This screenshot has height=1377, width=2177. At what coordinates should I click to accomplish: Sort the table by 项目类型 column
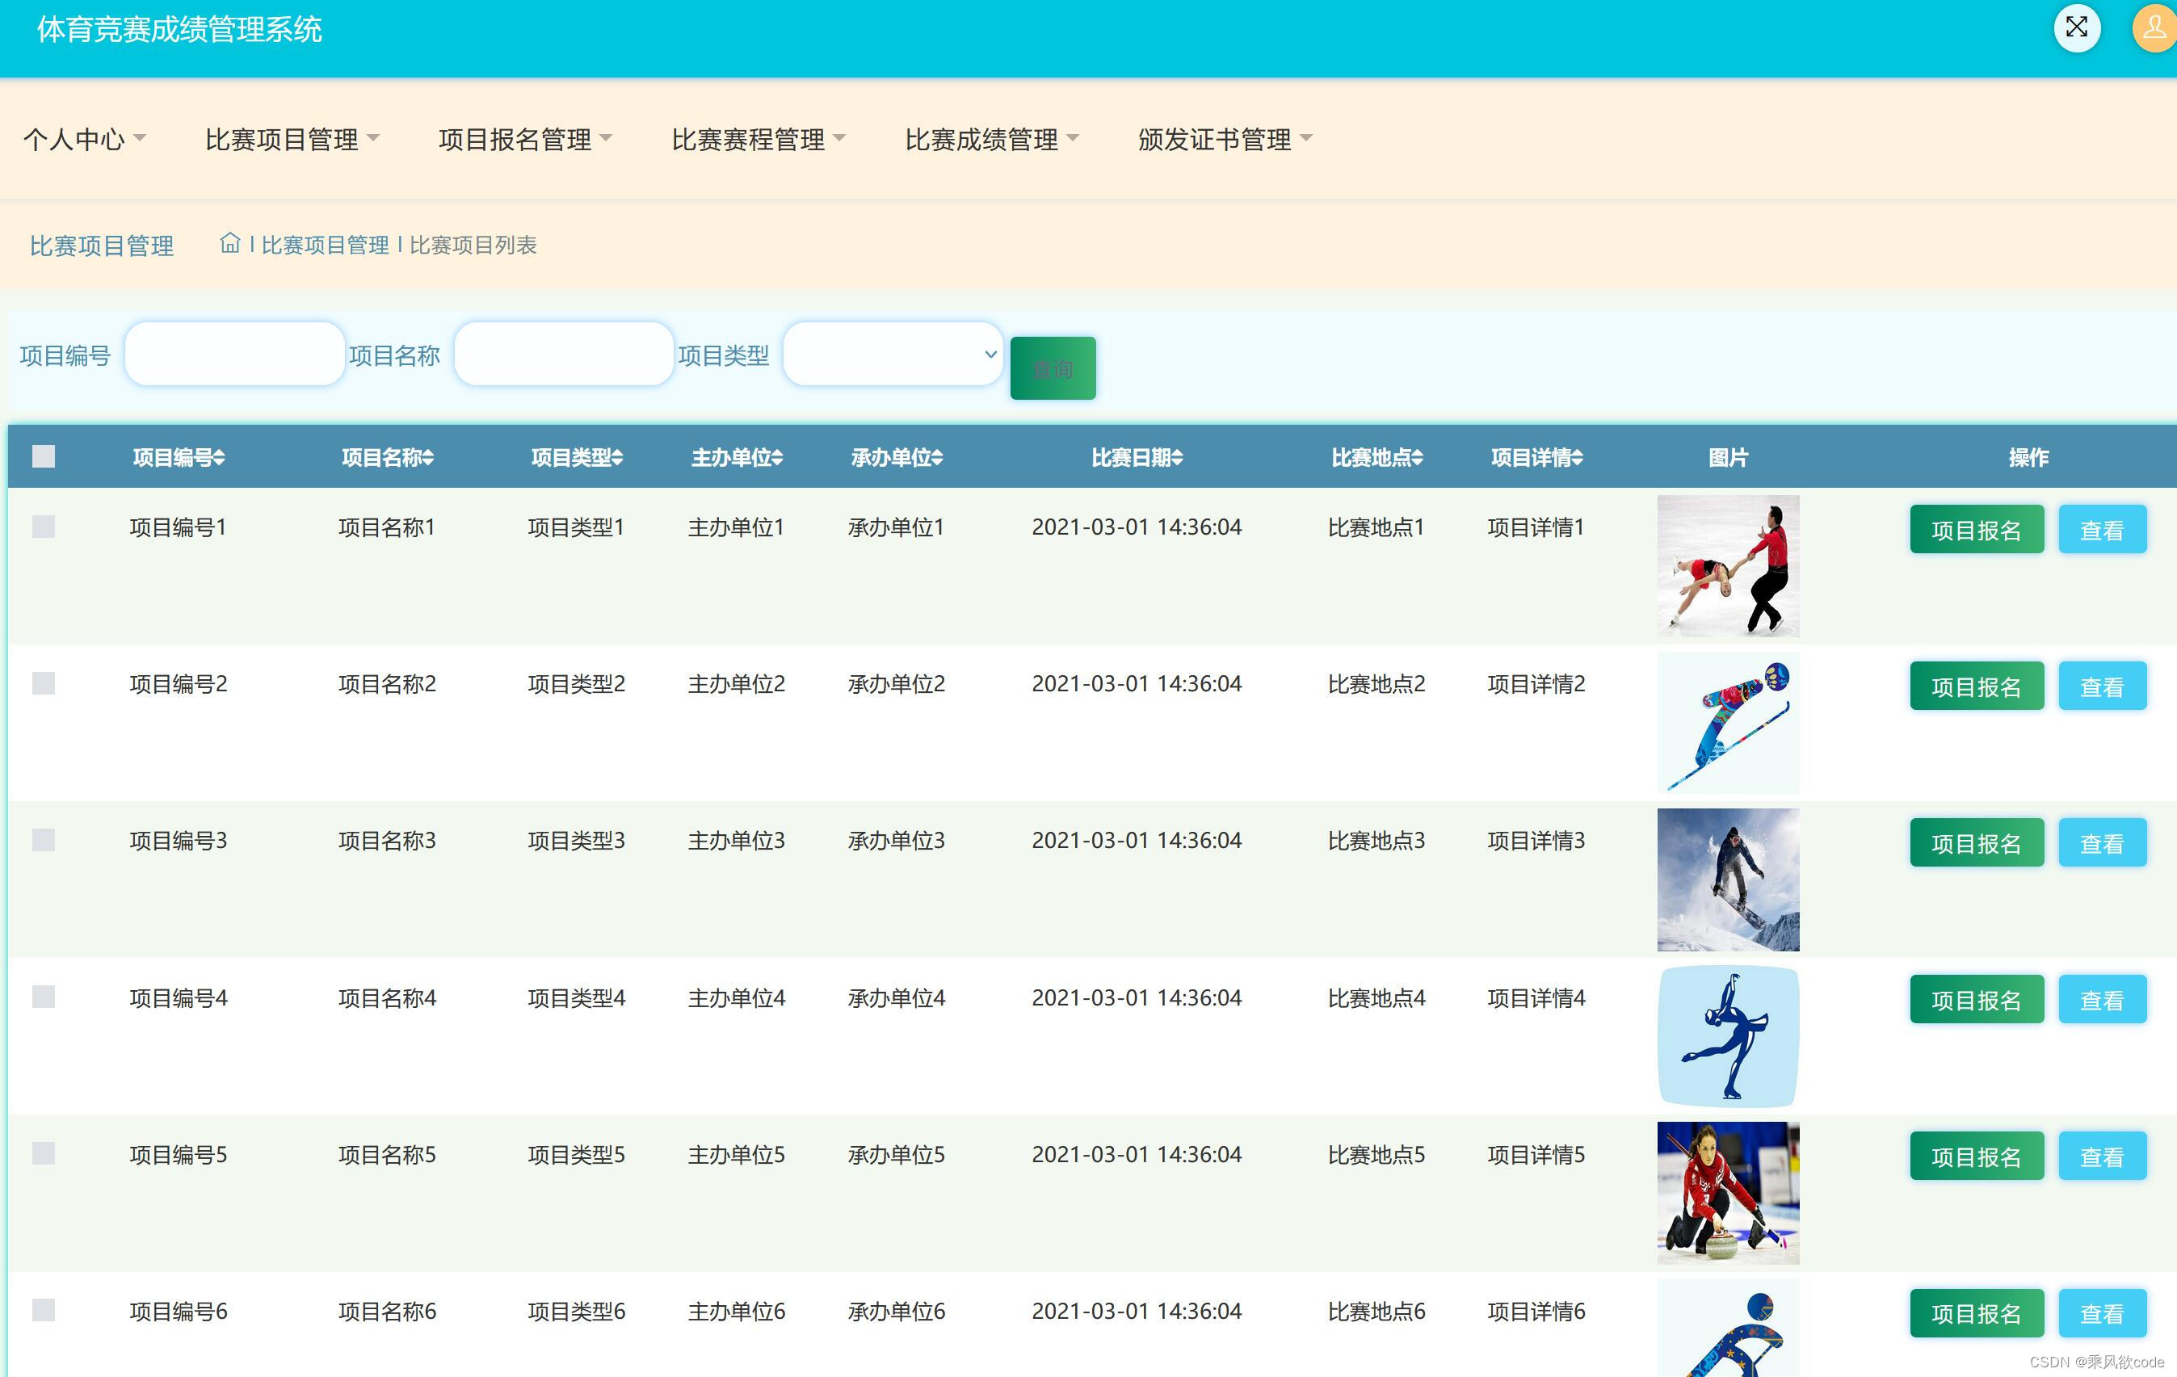pyautogui.click(x=576, y=457)
